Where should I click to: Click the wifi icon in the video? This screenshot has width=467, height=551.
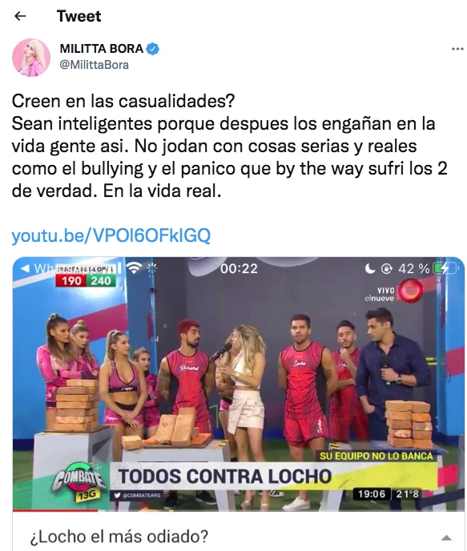(133, 268)
